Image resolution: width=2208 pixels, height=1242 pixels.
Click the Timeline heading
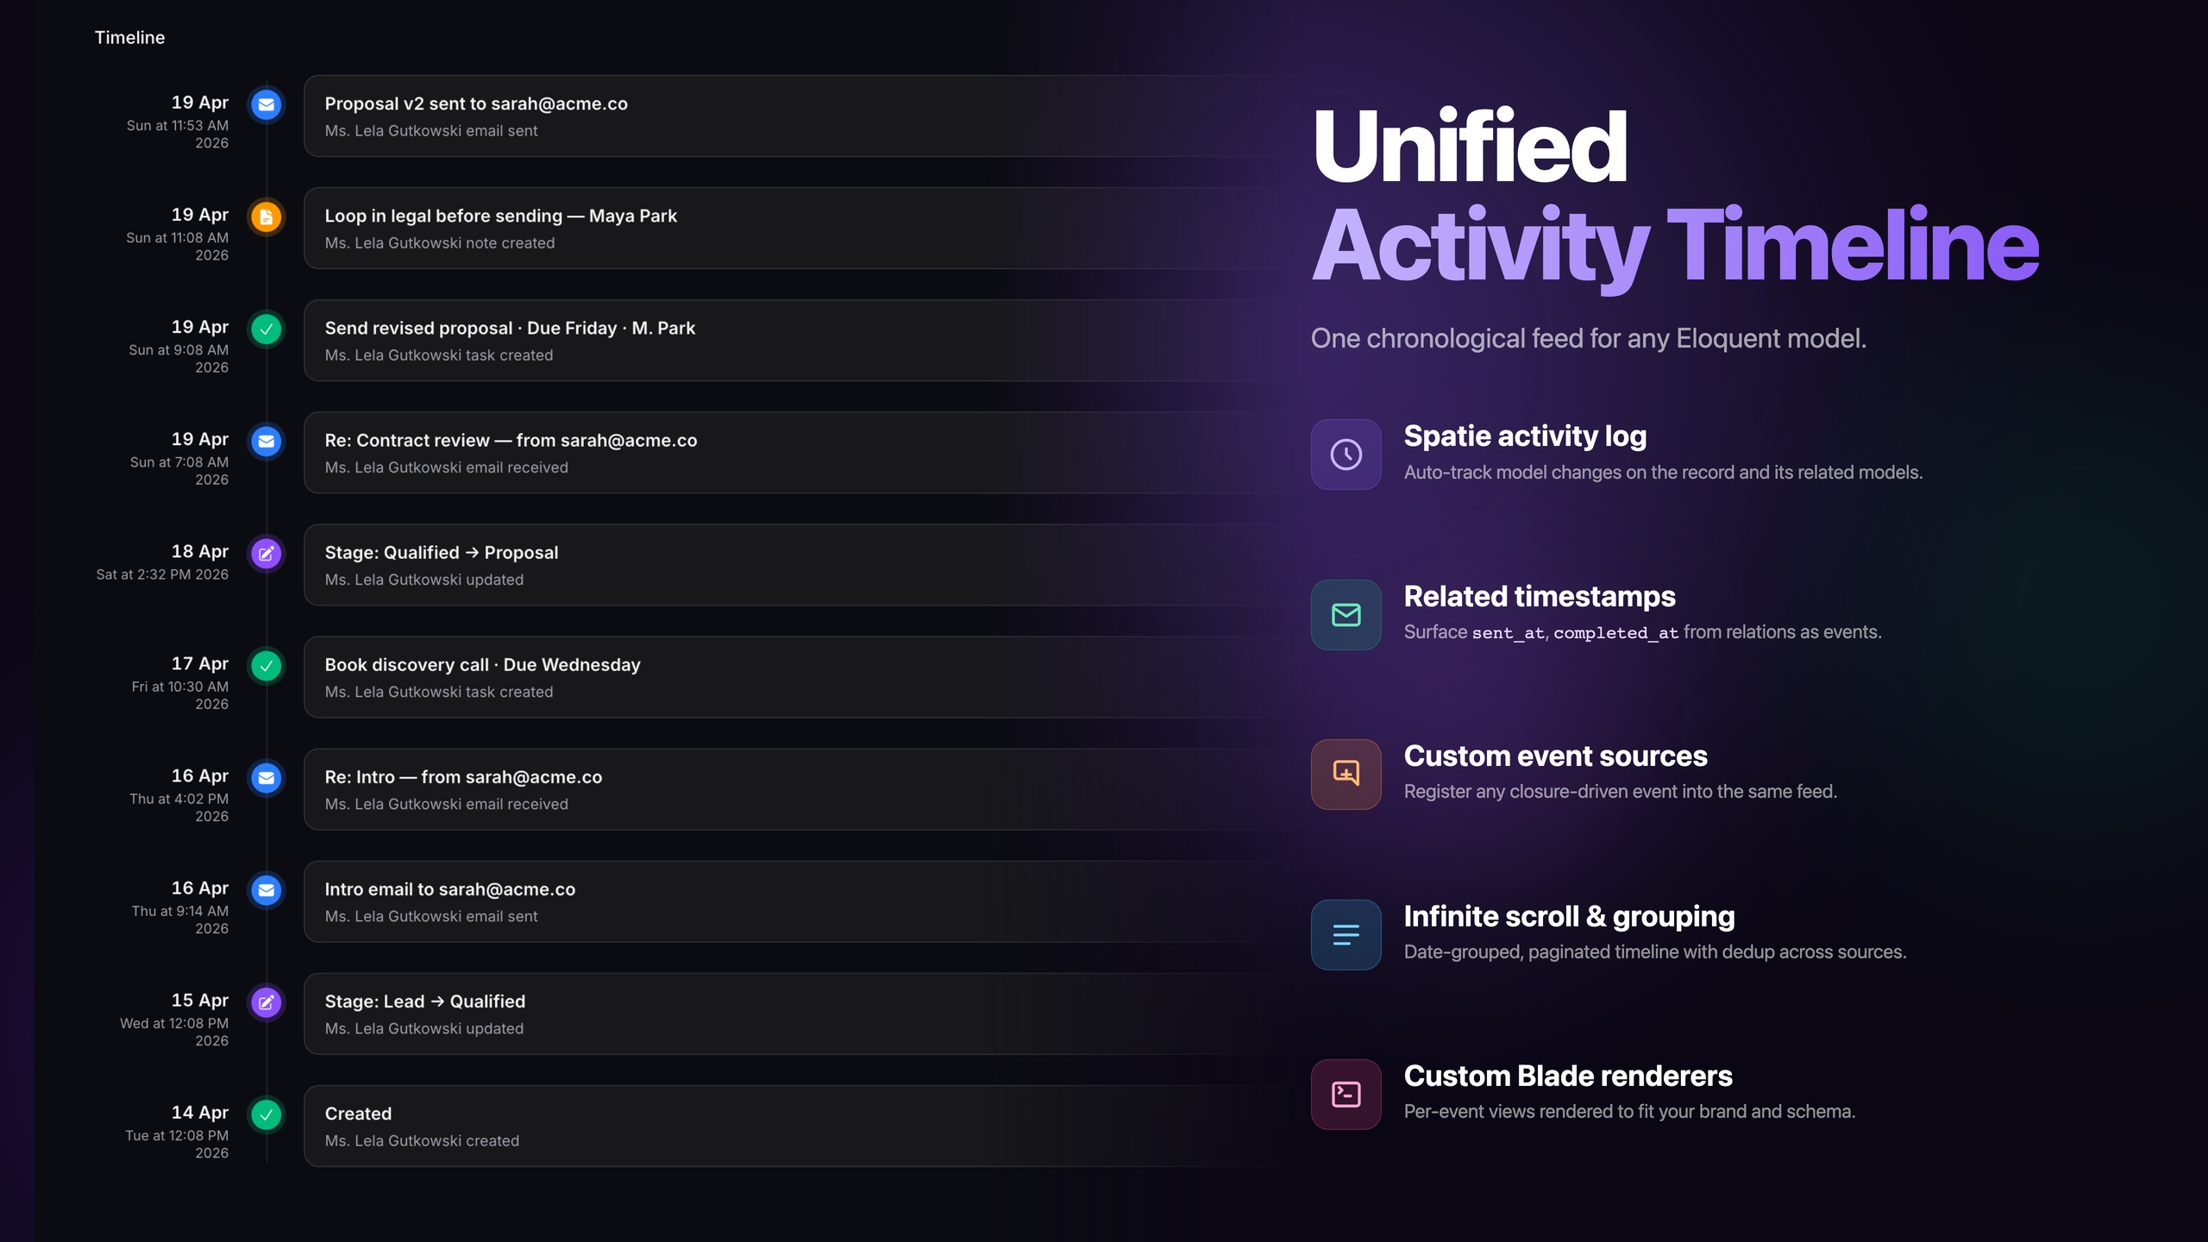(129, 37)
